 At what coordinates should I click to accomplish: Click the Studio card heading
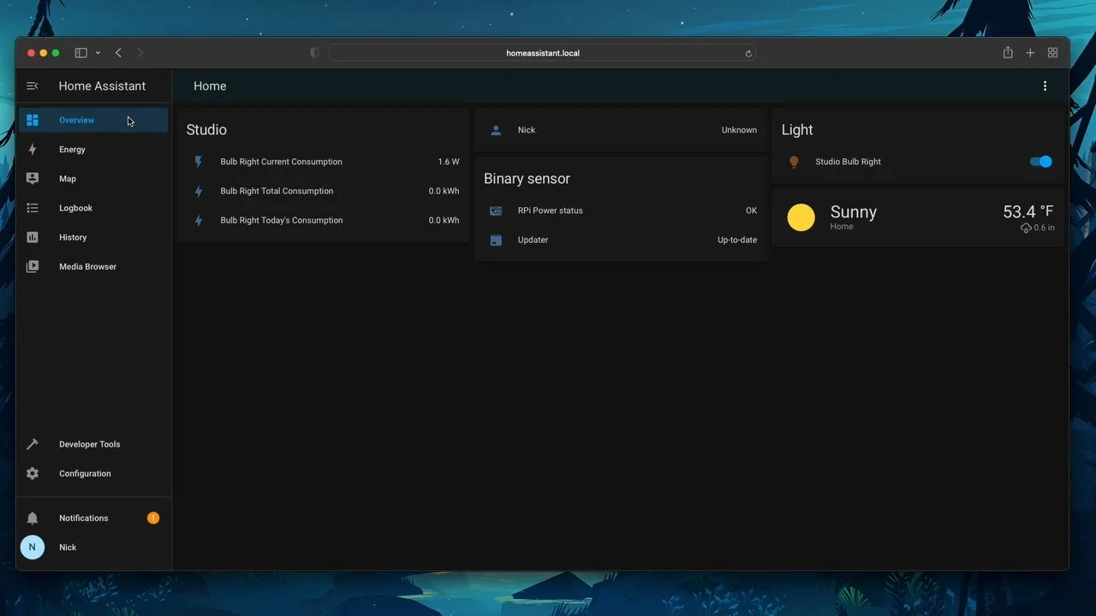206,130
